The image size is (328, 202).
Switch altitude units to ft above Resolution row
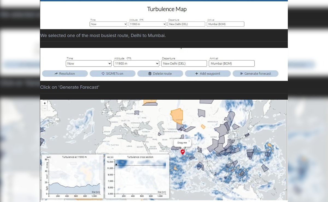(128, 58)
